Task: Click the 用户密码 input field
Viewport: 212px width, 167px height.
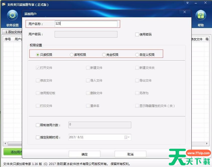Action: (x=86, y=34)
